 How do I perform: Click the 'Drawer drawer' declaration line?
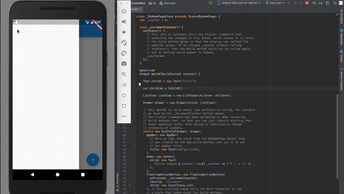point(180,103)
